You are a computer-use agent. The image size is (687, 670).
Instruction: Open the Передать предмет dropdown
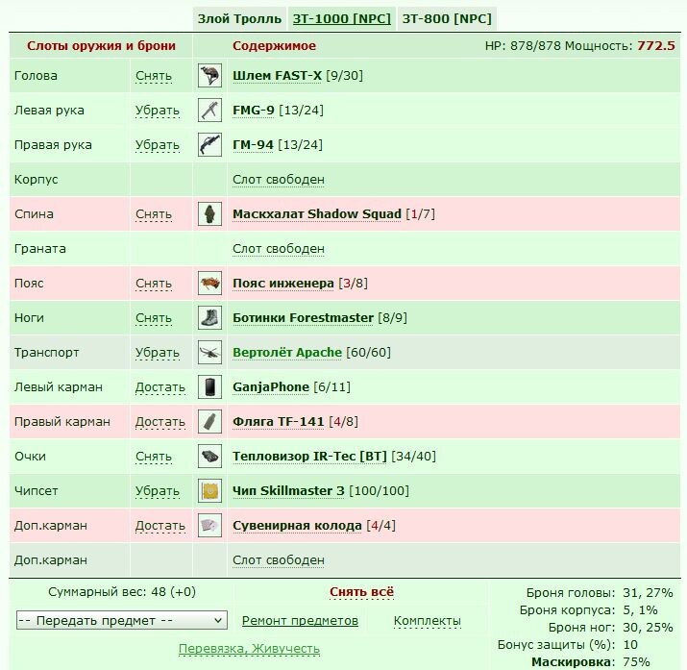click(122, 620)
